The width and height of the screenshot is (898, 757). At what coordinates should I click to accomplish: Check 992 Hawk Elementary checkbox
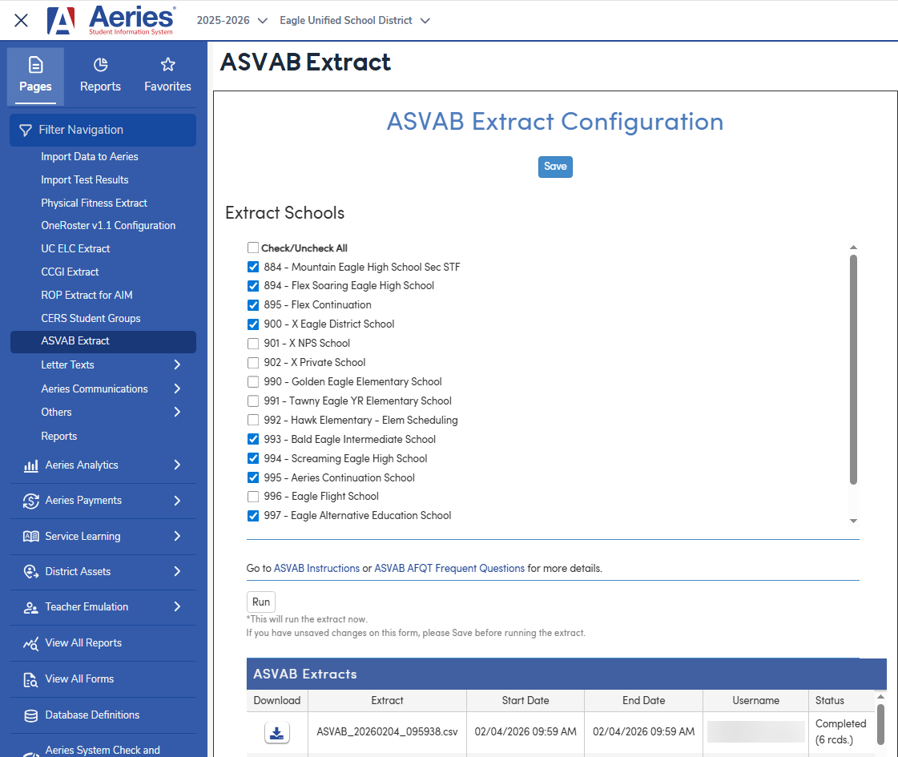pyautogui.click(x=252, y=421)
